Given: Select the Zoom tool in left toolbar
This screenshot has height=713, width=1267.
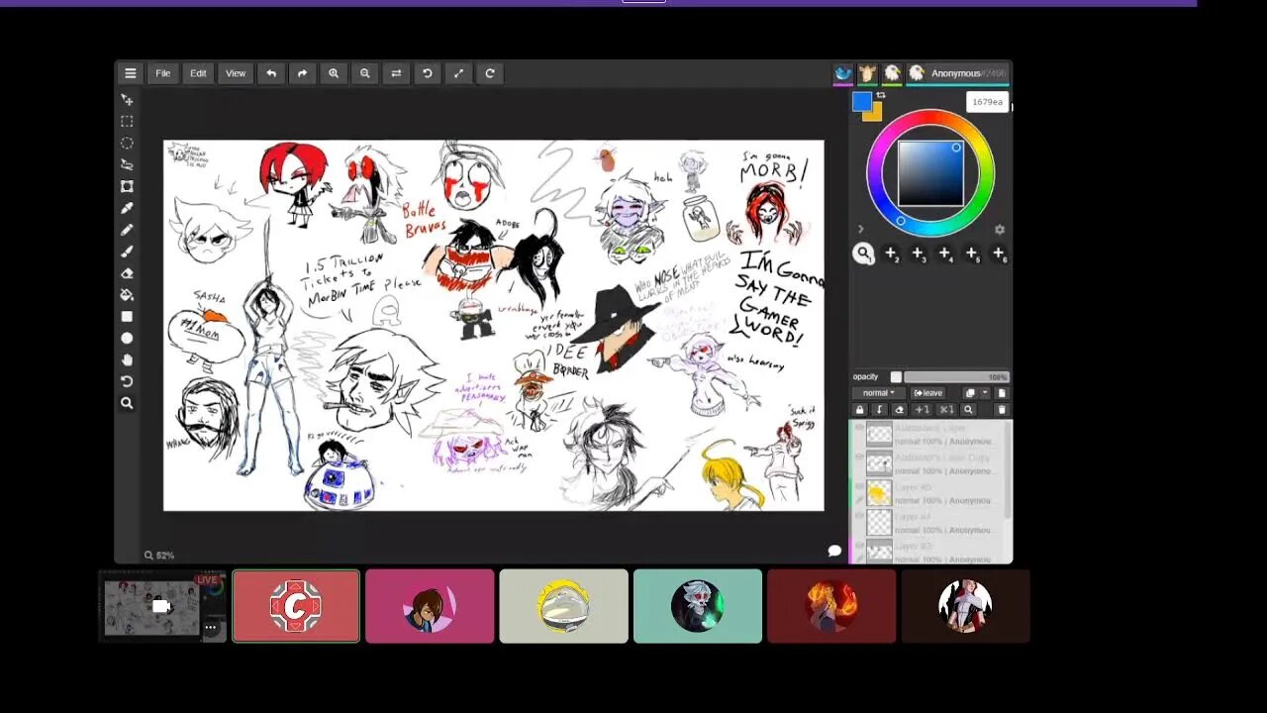Looking at the screenshot, I should [127, 403].
